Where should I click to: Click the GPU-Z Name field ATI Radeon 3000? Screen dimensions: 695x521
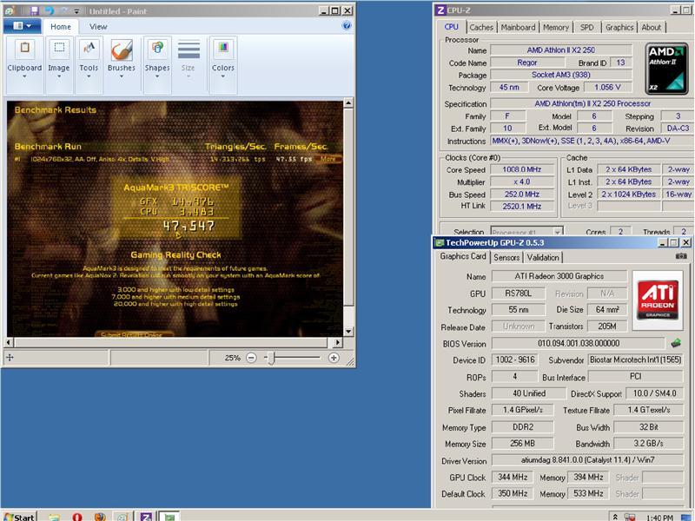[559, 276]
